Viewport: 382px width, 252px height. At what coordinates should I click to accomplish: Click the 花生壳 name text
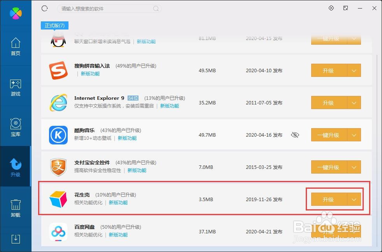[82, 195]
